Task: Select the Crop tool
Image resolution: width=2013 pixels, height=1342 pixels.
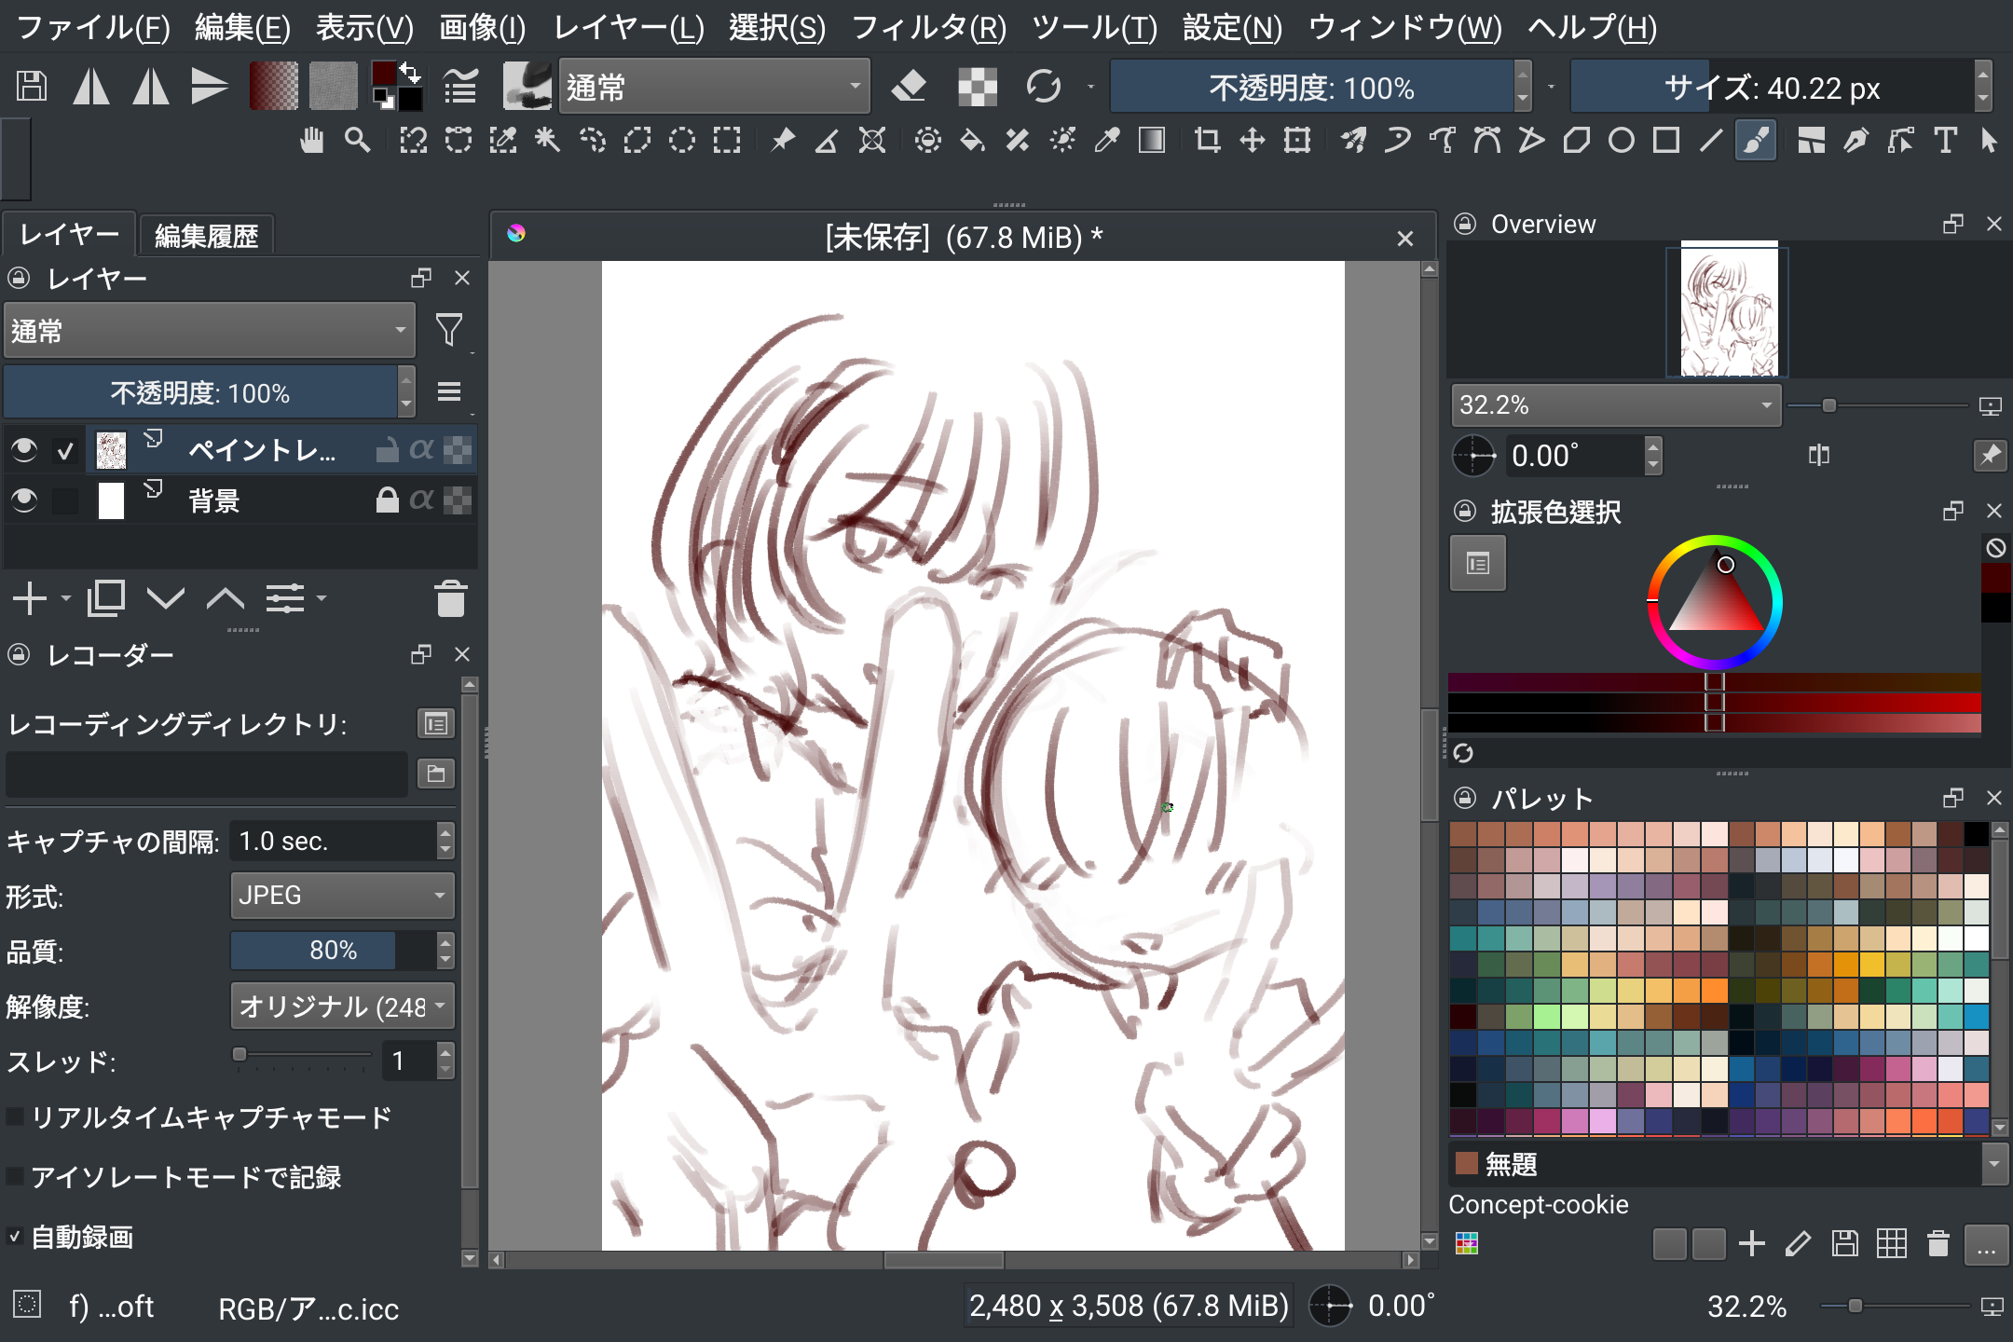Action: (1207, 142)
